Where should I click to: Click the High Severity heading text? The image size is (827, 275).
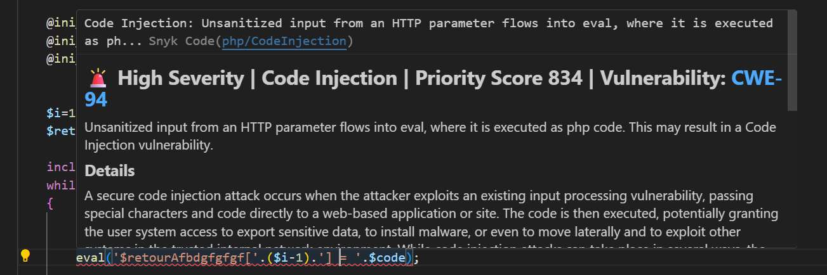181,79
